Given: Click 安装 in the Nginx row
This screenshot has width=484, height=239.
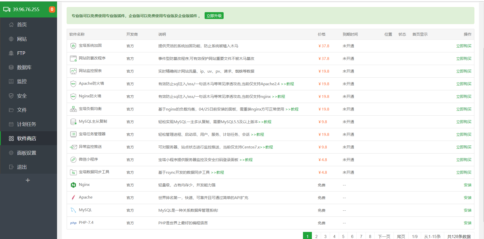Looking at the screenshot, I should tap(468, 185).
